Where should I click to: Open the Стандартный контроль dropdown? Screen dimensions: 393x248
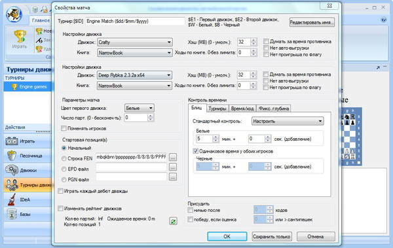[x=288, y=121]
